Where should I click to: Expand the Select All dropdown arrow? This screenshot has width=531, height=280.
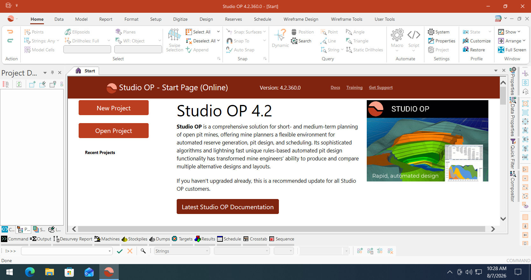coord(218,32)
